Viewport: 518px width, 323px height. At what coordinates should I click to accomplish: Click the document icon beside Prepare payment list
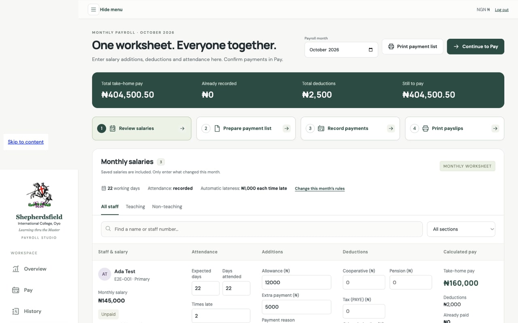(217, 128)
